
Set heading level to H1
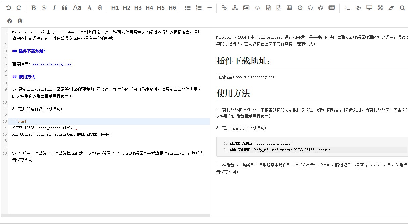[115, 8]
